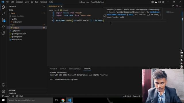This screenshot has width=184, height=103.
Task: Click the screen recorder microphone icon
Action: [x=182, y=60]
